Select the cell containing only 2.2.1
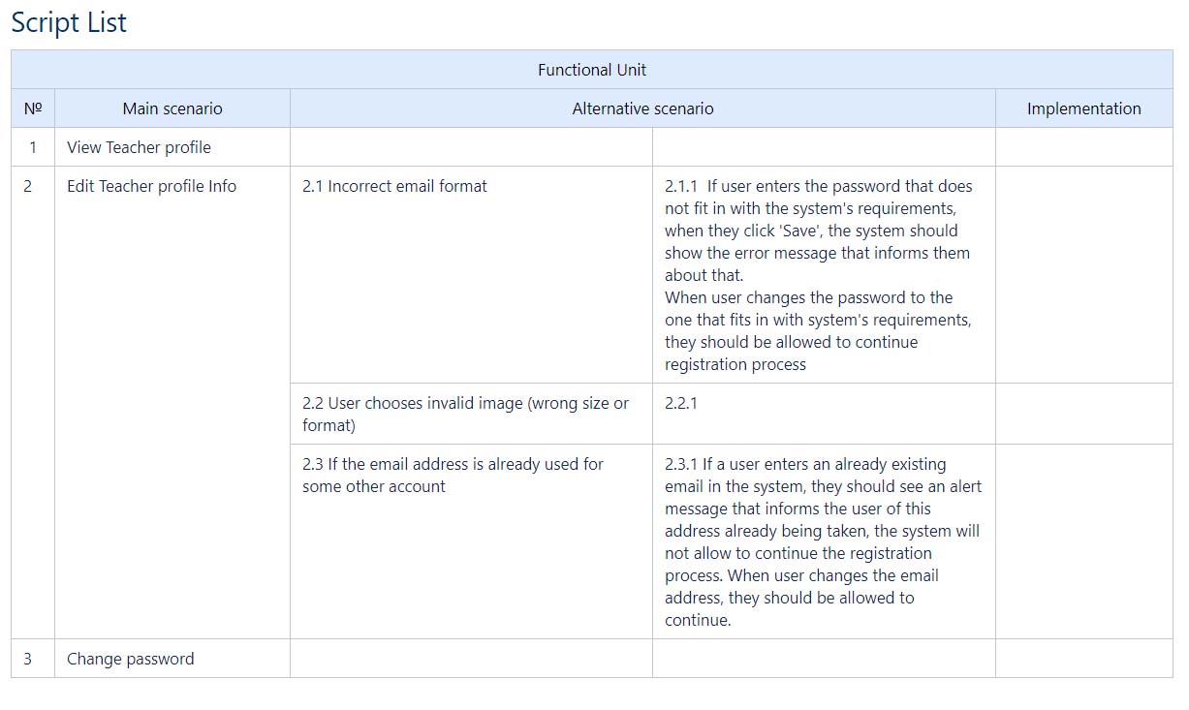The width and height of the screenshot is (1189, 710). tap(681, 404)
